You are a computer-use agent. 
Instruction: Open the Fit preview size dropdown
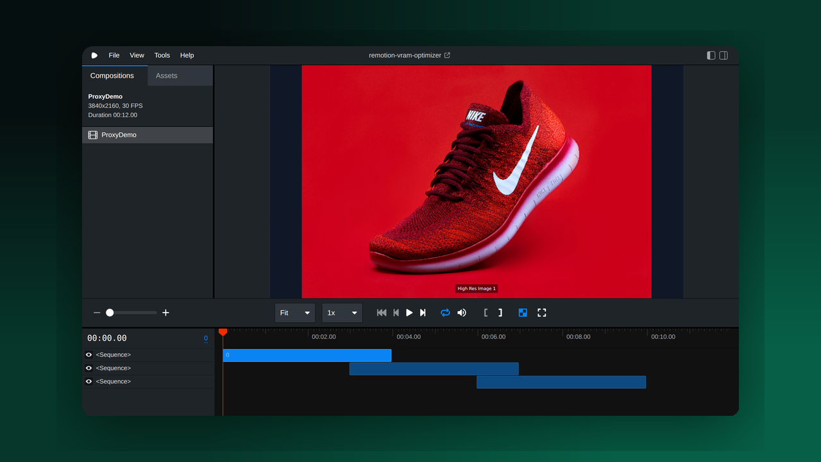click(295, 312)
